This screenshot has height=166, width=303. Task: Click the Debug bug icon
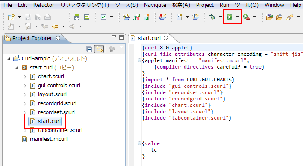click(212, 17)
